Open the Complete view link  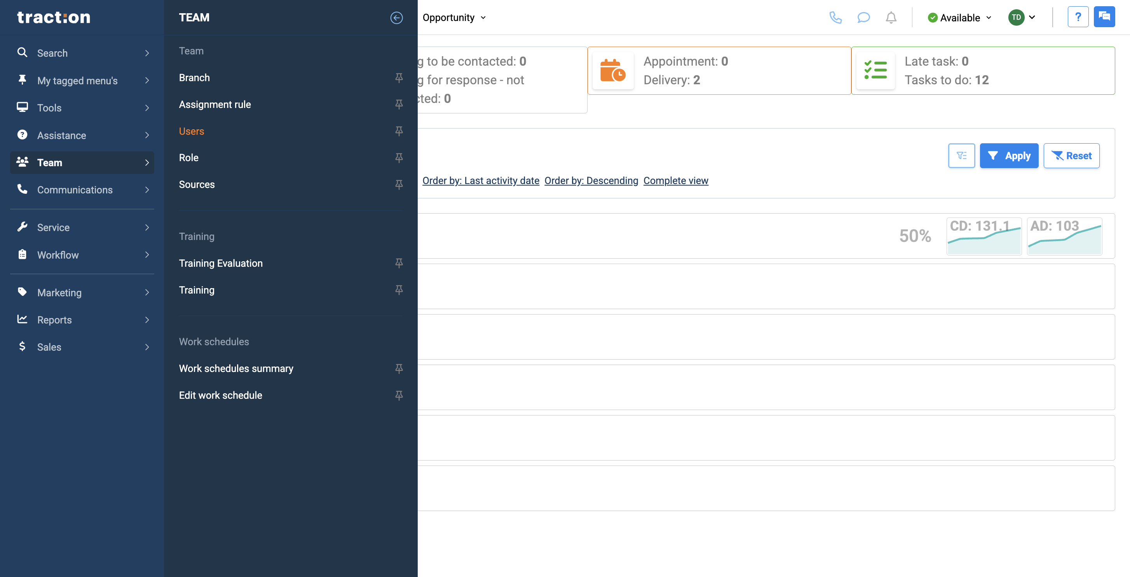675,180
